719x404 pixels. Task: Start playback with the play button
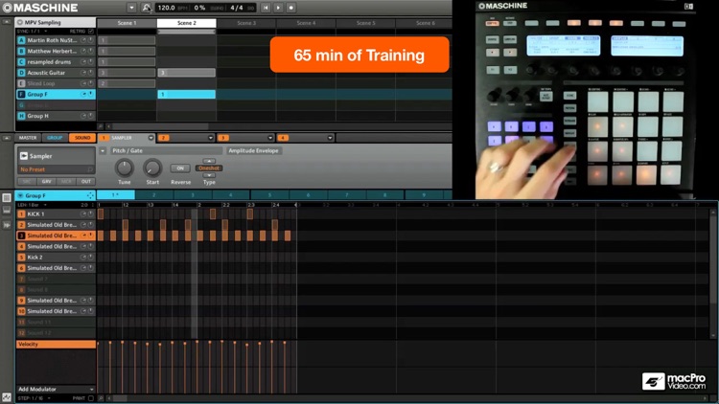(278, 8)
